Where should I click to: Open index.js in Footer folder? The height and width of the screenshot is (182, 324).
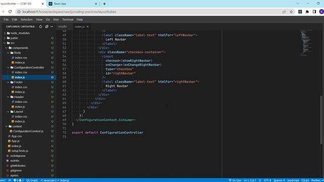(20, 92)
